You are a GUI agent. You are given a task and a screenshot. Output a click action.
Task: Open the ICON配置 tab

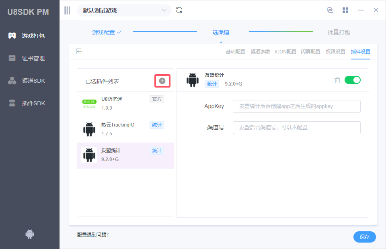285,52
